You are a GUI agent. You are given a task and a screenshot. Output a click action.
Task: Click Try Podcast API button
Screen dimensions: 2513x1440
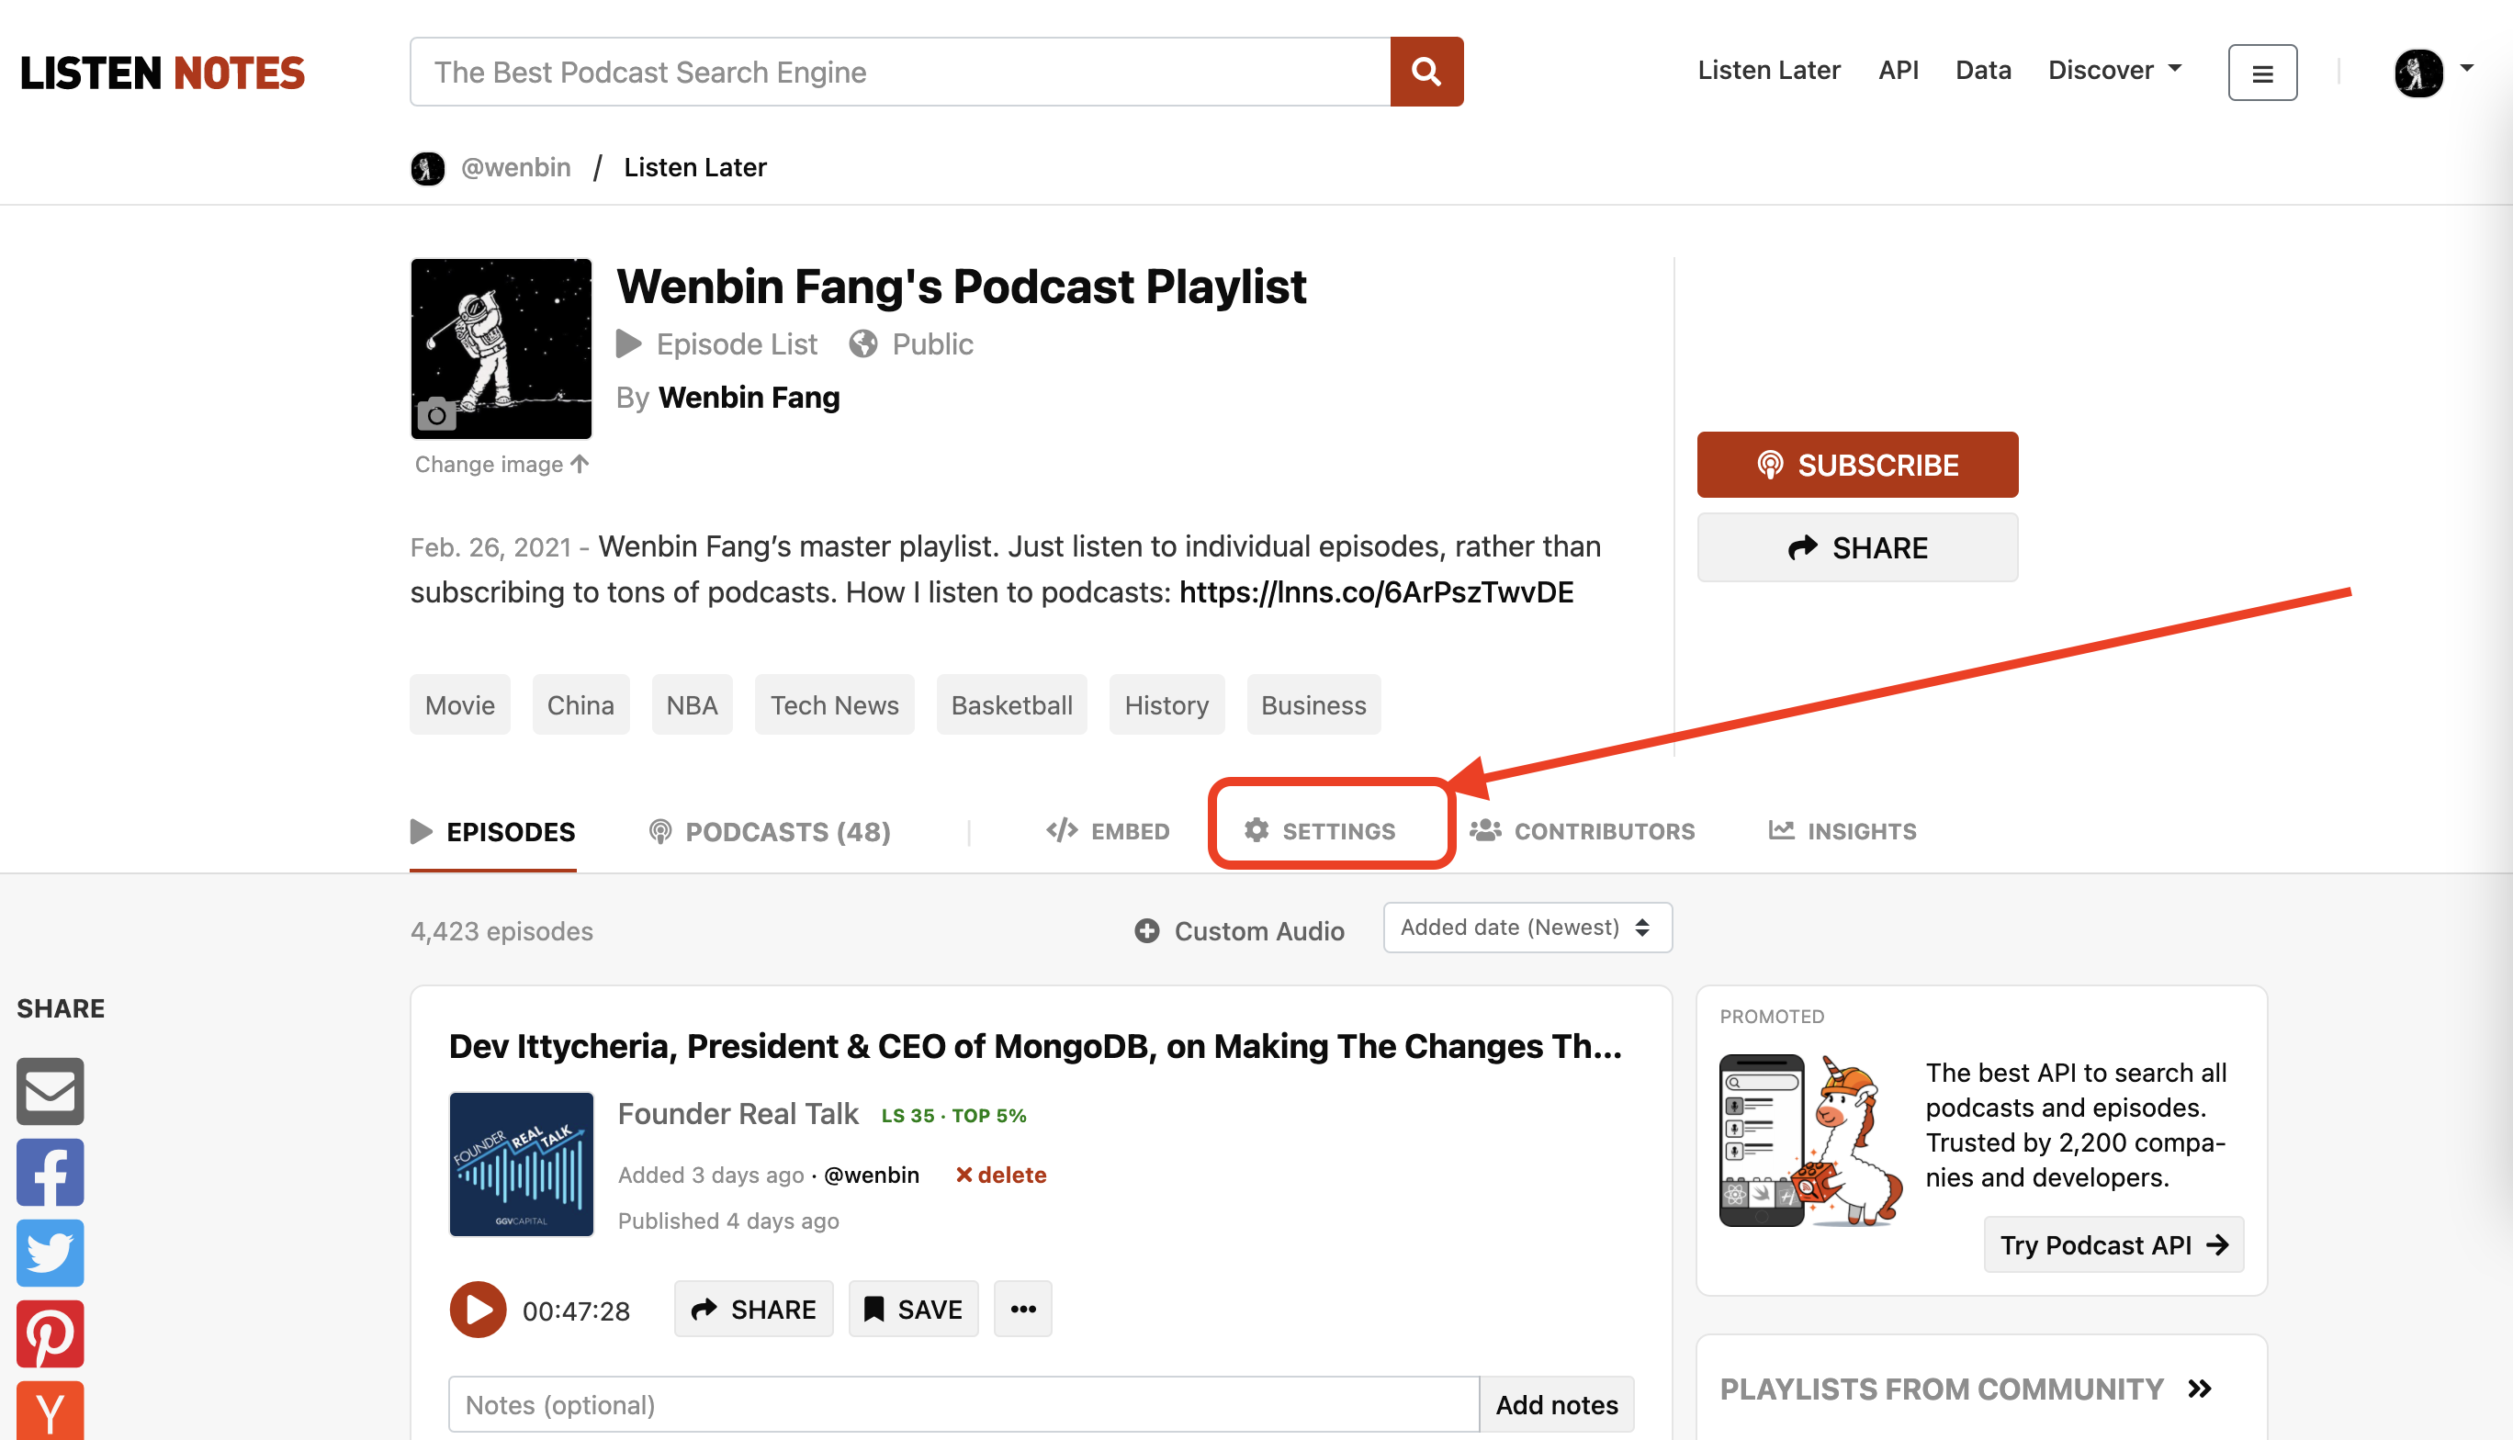point(2113,1245)
